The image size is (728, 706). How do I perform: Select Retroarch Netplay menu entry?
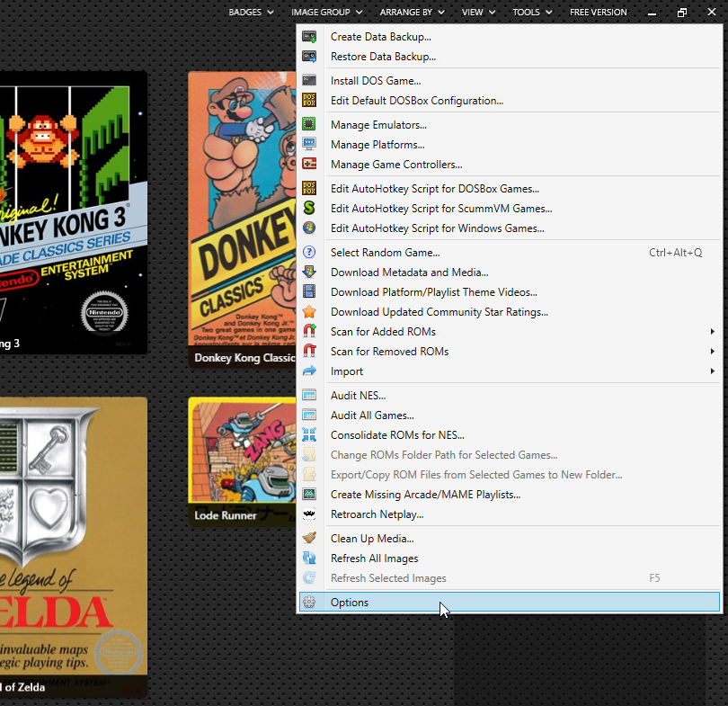510,514
